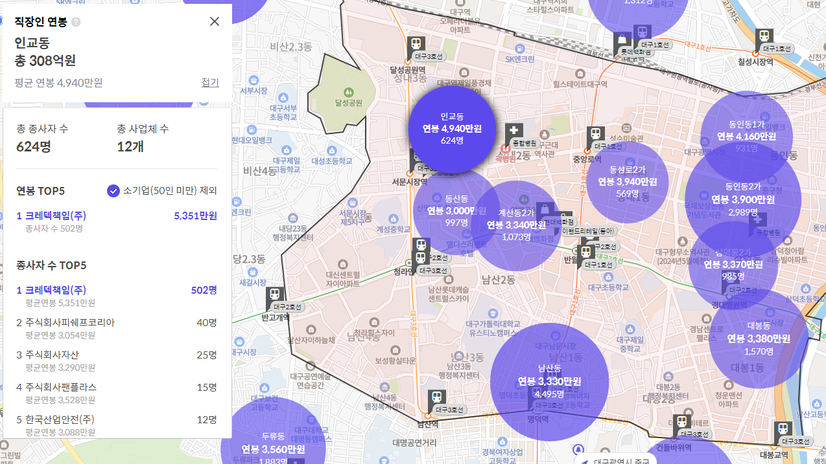Select the 남산동 salary bubble
The height and width of the screenshot is (464, 826).
pyautogui.click(x=549, y=381)
